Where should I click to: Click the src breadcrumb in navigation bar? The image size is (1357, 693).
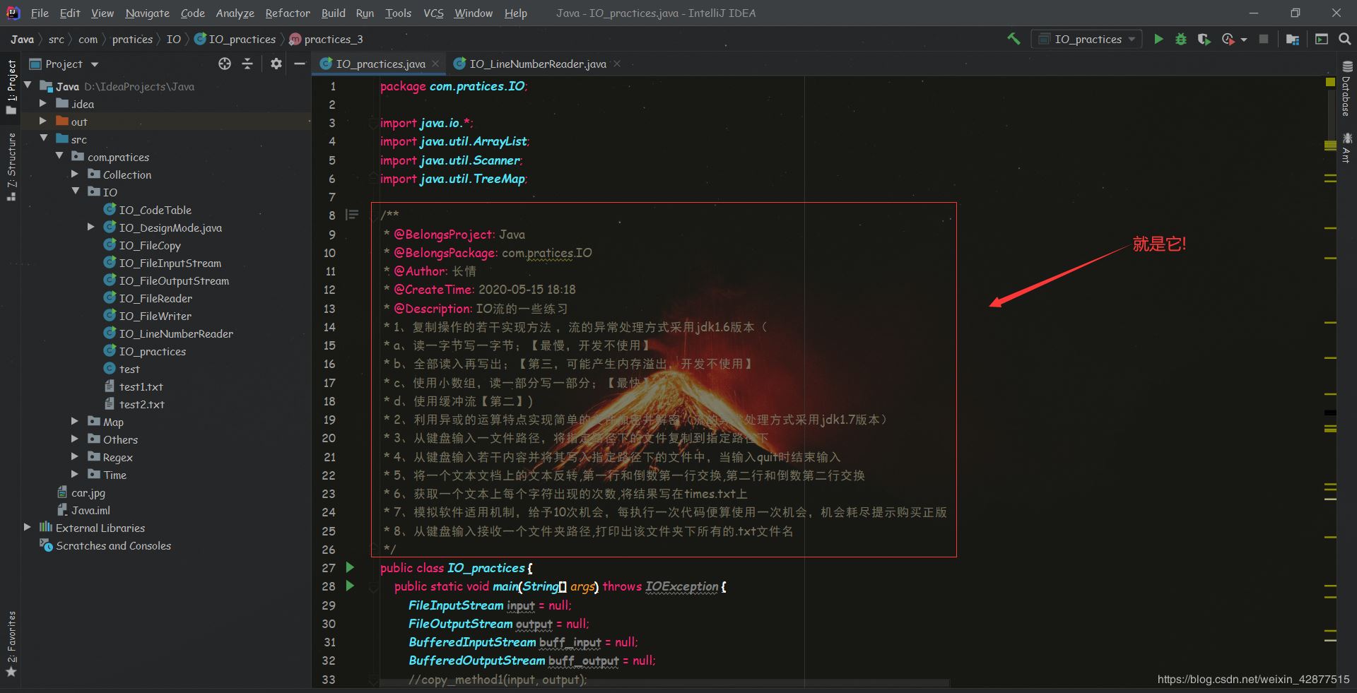coord(57,39)
